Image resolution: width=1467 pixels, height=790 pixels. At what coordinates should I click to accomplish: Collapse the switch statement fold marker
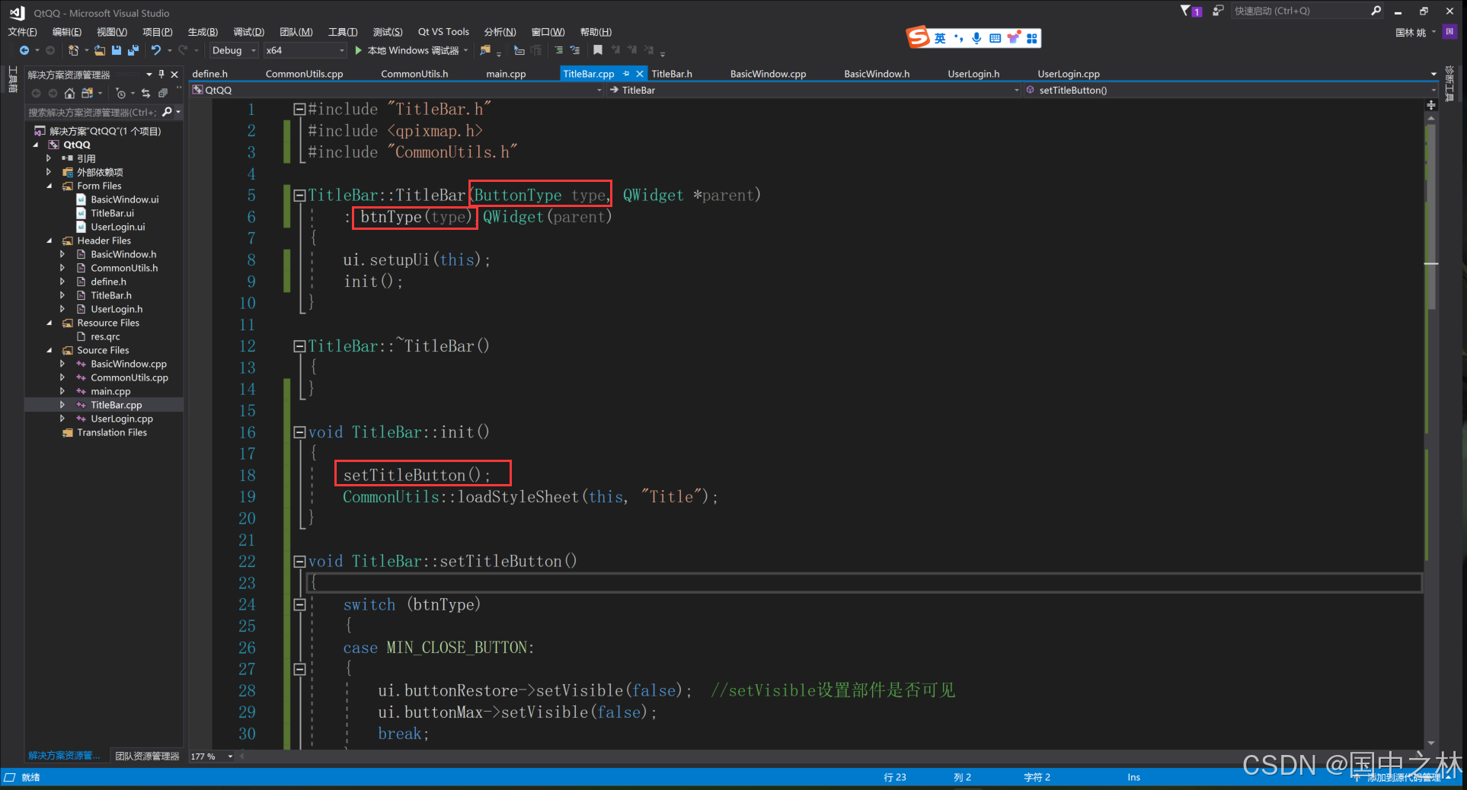pyautogui.click(x=299, y=604)
